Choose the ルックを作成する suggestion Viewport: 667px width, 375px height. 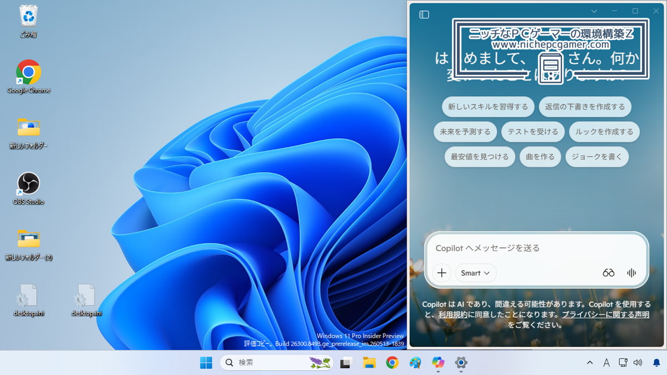[604, 132]
